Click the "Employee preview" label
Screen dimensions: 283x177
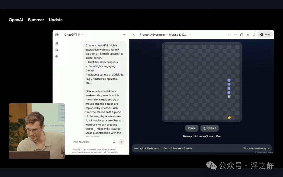(x=264, y=152)
